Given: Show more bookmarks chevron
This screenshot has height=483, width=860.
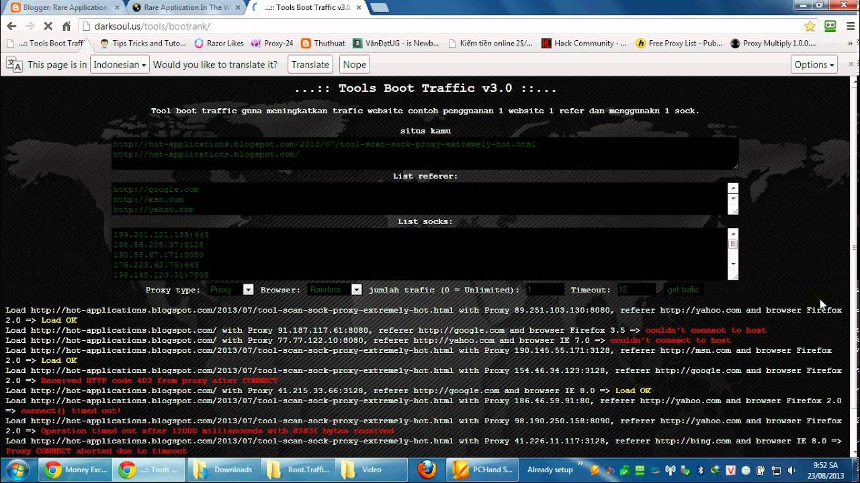Looking at the screenshot, I should pyautogui.click(x=851, y=43).
